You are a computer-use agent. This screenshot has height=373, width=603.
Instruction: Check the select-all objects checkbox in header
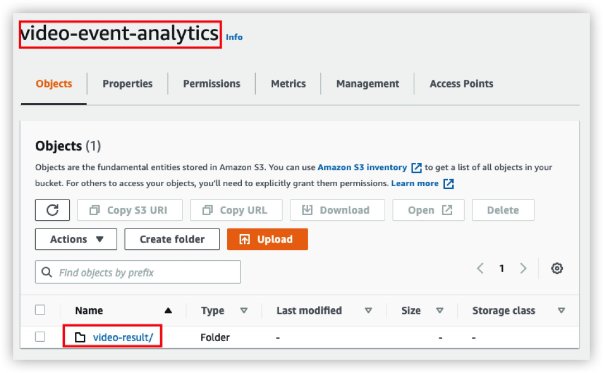click(40, 310)
